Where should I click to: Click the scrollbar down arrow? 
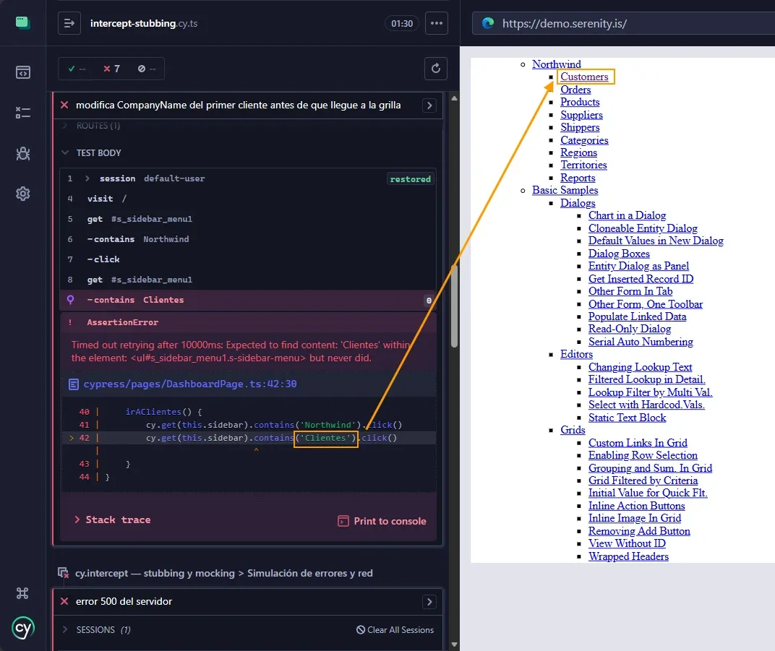pos(454,644)
